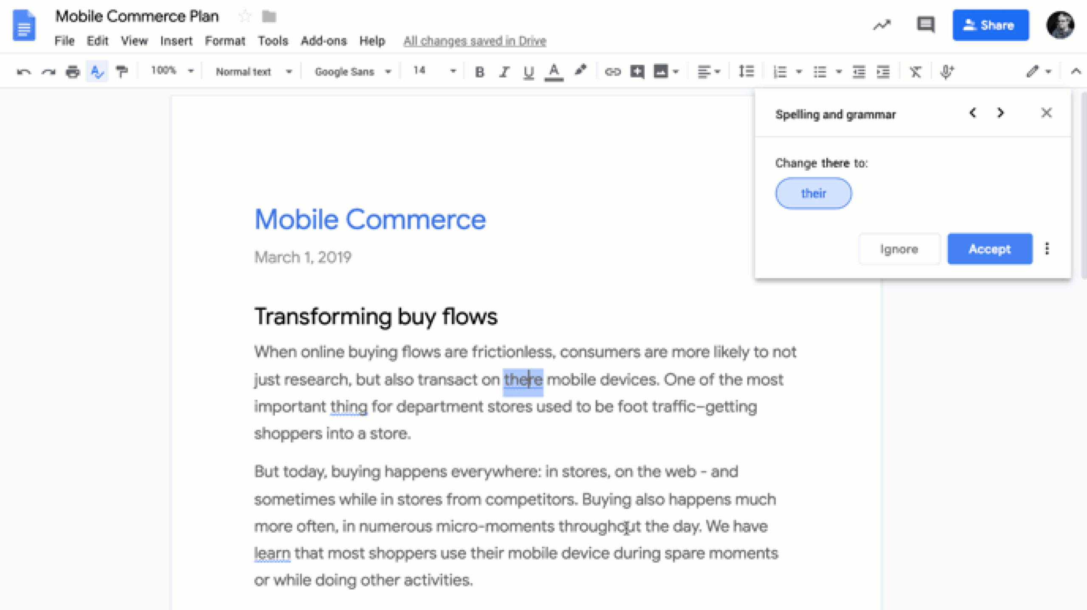Open the zoom 100% dropdown
1087x610 pixels.
point(172,71)
